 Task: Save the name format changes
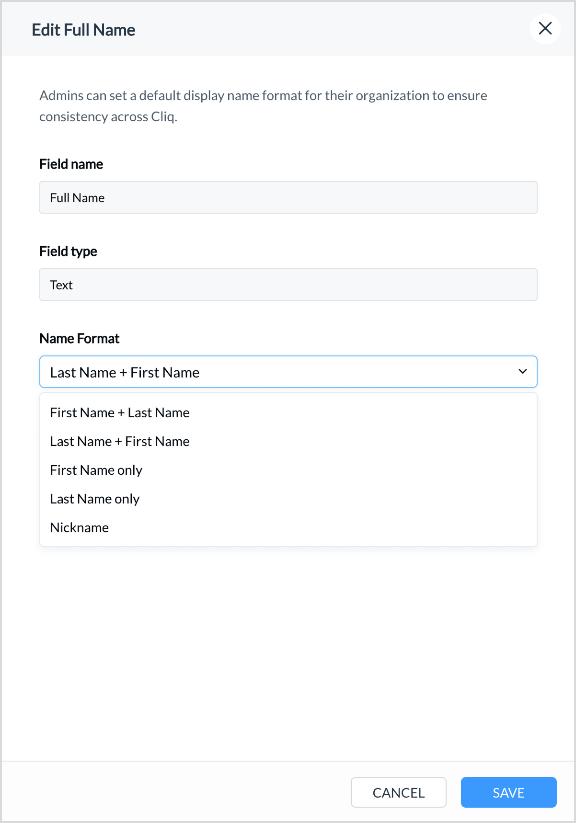pos(508,792)
